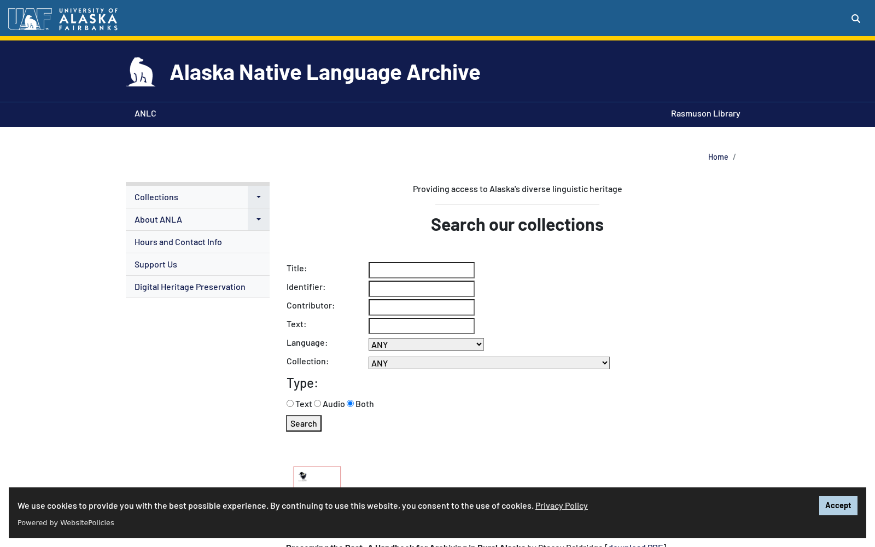Screen dimensions: 875x547
Task: Open the Language dropdown
Action: pos(426,344)
